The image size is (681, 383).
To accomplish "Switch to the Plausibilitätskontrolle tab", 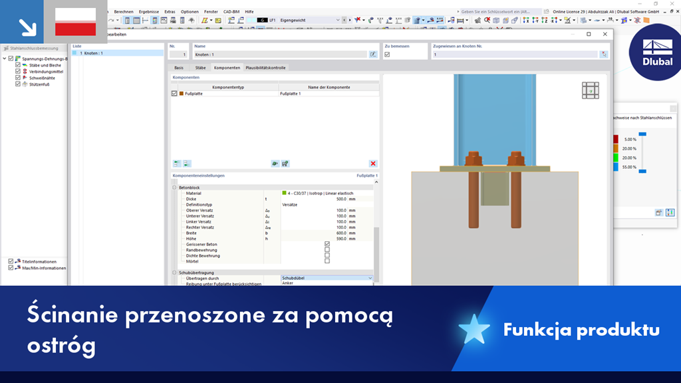I will coord(265,67).
